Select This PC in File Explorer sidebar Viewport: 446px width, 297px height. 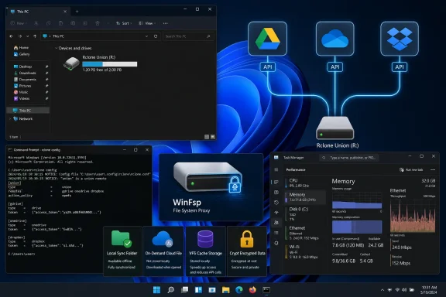[28, 111]
